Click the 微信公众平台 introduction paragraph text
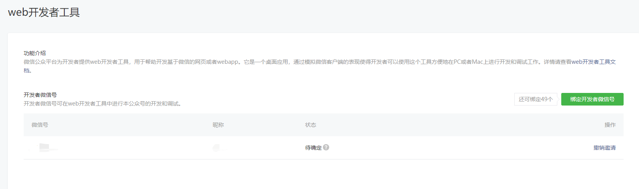639x189 pixels. tap(320, 66)
